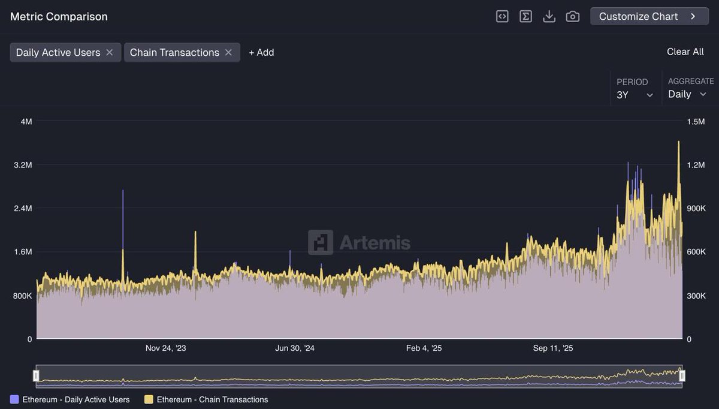Click the Artemis watermark logo

[x=359, y=242]
